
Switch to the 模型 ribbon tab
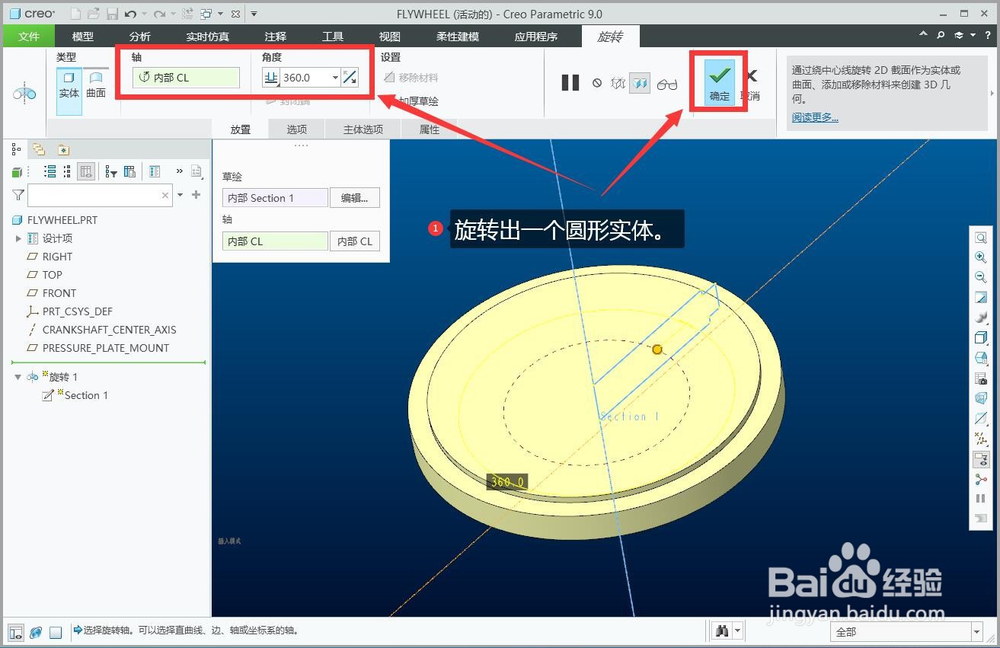tap(83, 36)
